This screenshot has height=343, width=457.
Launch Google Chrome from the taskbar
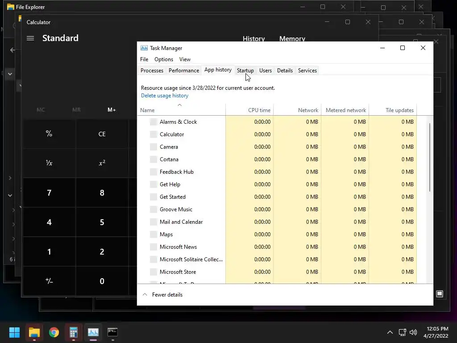[x=54, y=332]
